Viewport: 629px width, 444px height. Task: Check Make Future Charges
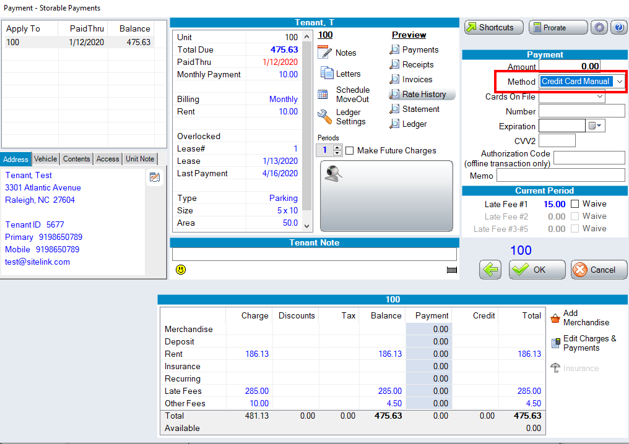[x=349, y=151]
